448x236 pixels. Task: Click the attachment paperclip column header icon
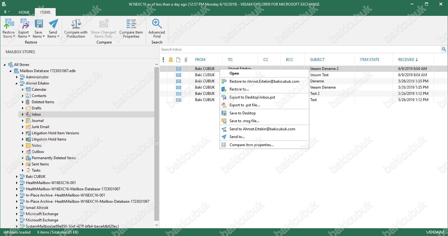(x=186, y=60)
